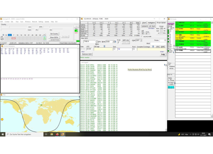Open the Network menu in UcxLog

(x=35, y=22)
